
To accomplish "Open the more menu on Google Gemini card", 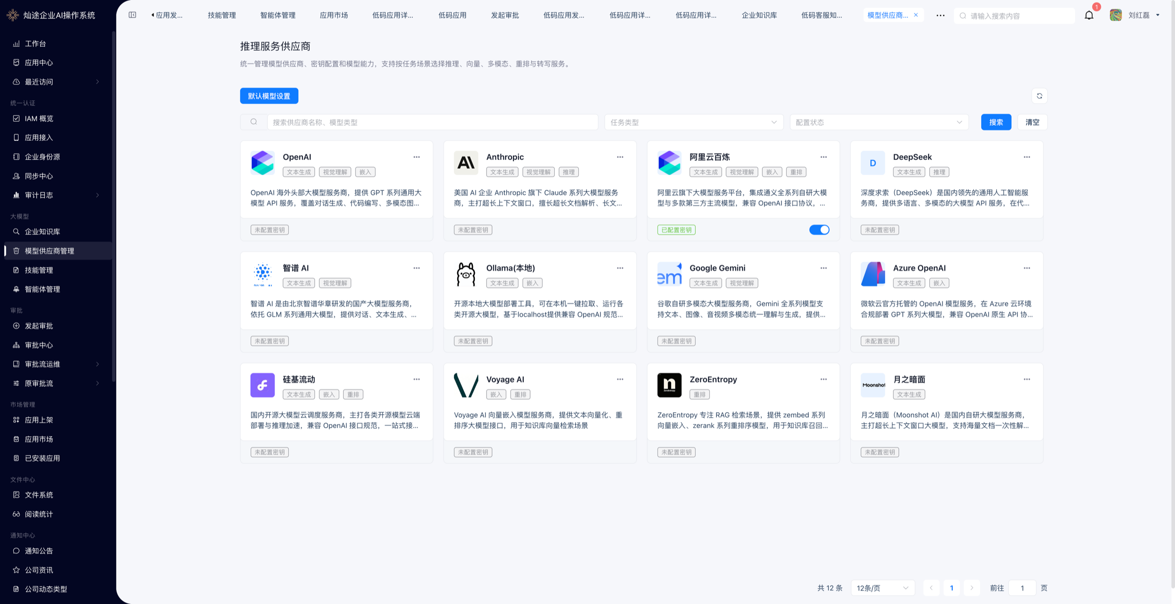I will [823, 268].
